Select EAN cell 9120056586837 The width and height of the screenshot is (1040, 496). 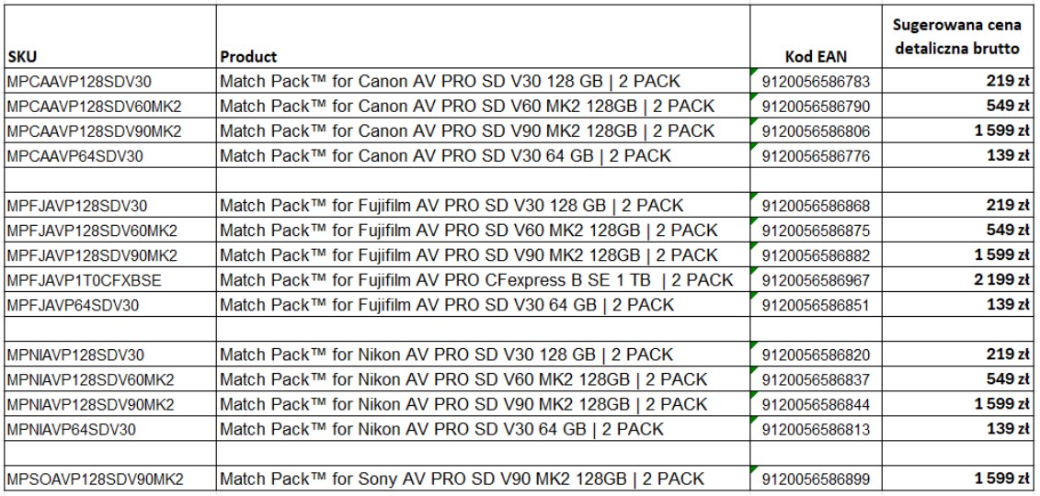(816, 378)
